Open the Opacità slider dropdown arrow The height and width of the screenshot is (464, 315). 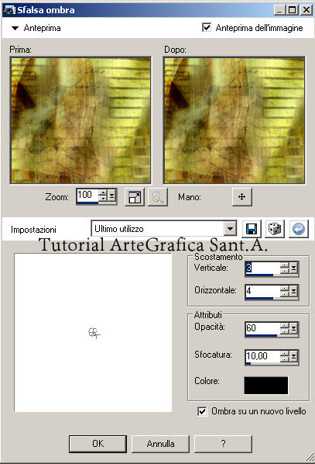(293, 328)
